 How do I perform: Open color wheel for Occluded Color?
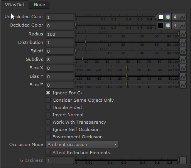point(168,25)
